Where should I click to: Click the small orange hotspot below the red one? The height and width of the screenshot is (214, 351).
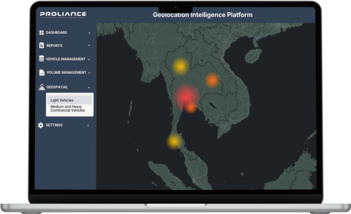coord(191,108)
